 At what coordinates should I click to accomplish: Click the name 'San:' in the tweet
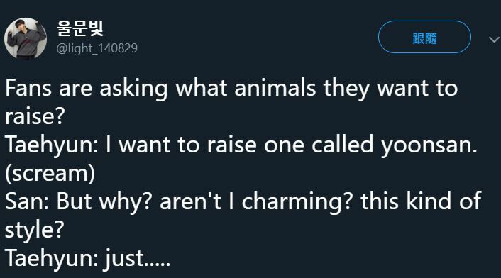point(27,201)
